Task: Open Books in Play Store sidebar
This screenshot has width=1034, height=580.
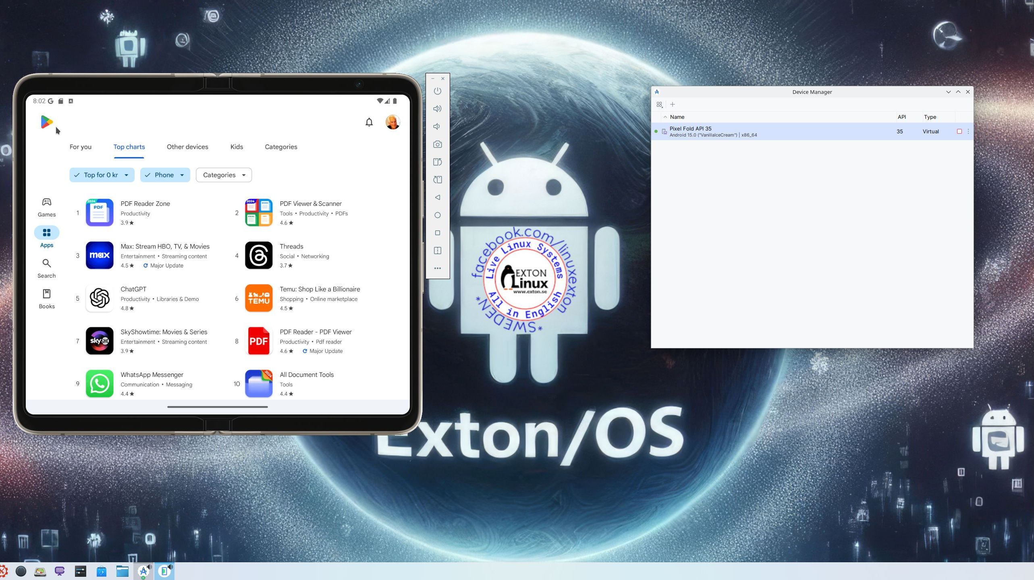Action: tap(47, 299)
